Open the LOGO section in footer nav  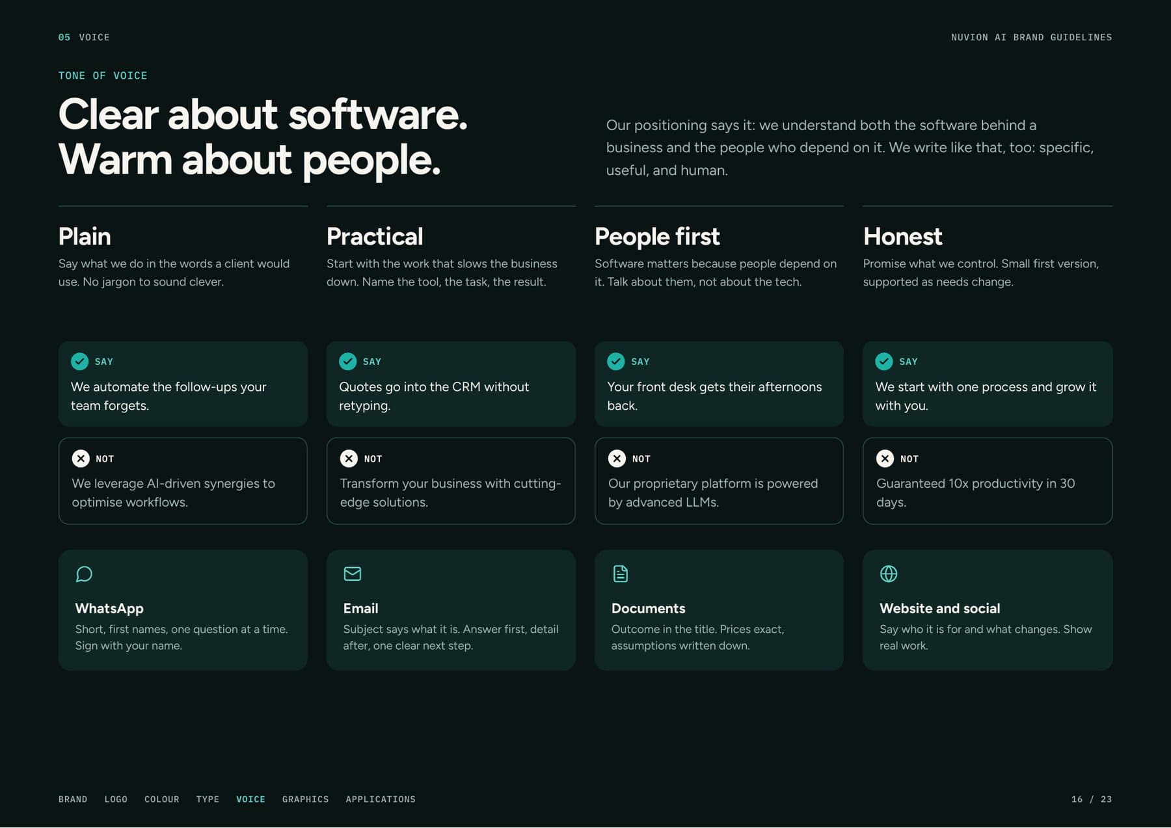pos(116,799)
